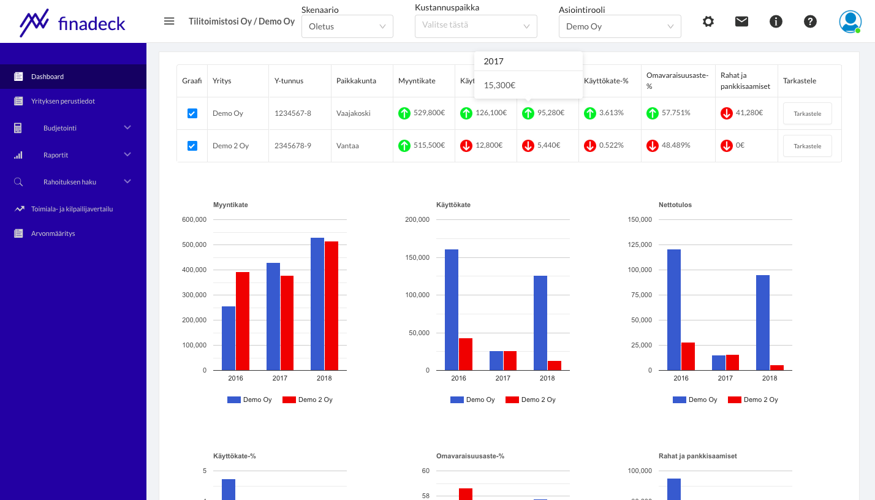Click Demo Oy blue legend swatch in Nettotulos

680,400
